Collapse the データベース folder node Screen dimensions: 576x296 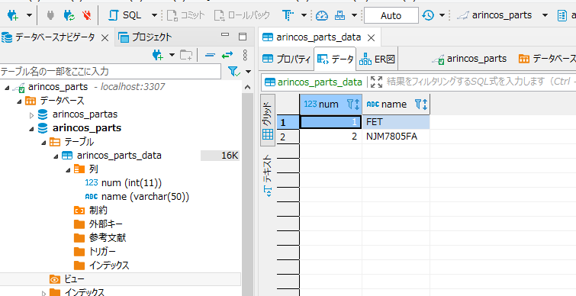tap(19, 101)
